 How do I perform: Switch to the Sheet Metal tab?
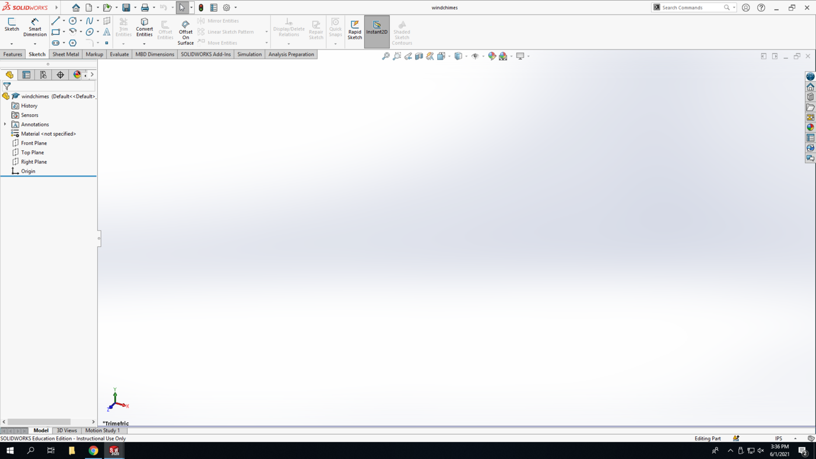pos(66,54)
